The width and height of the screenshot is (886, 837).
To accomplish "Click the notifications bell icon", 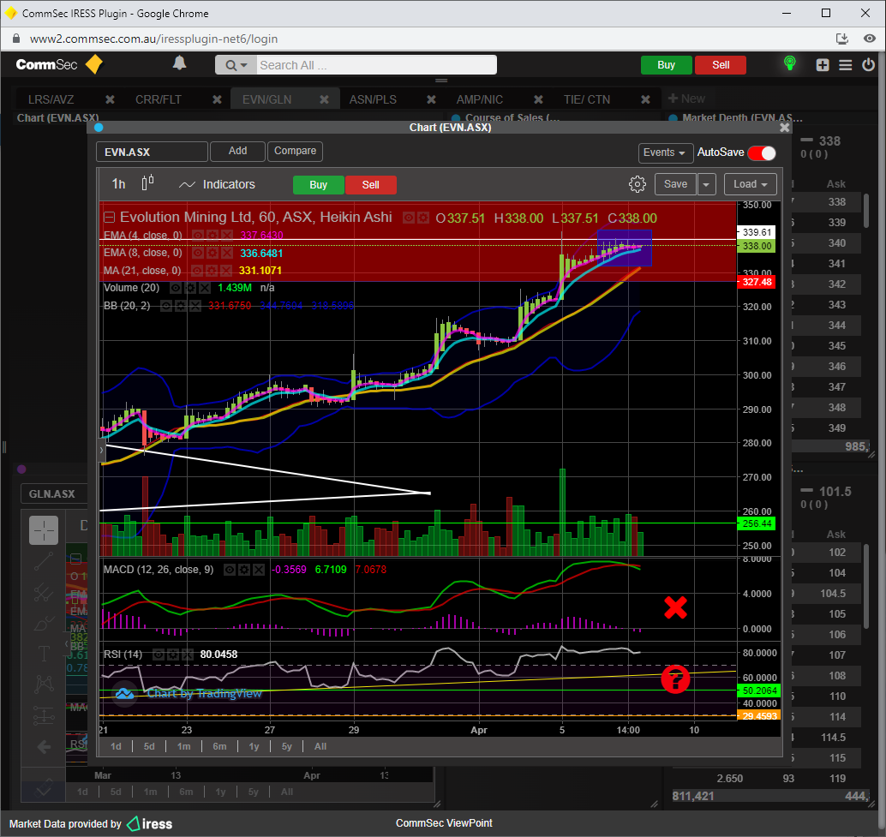I will [x=179, y=63].
